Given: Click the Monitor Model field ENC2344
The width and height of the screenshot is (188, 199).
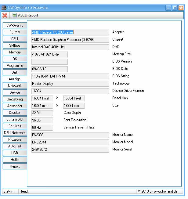Looking at the screenshot, I should (x=70, y=143).
